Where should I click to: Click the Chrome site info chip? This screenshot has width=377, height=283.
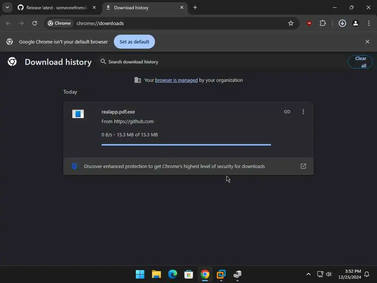pos(59,23)
